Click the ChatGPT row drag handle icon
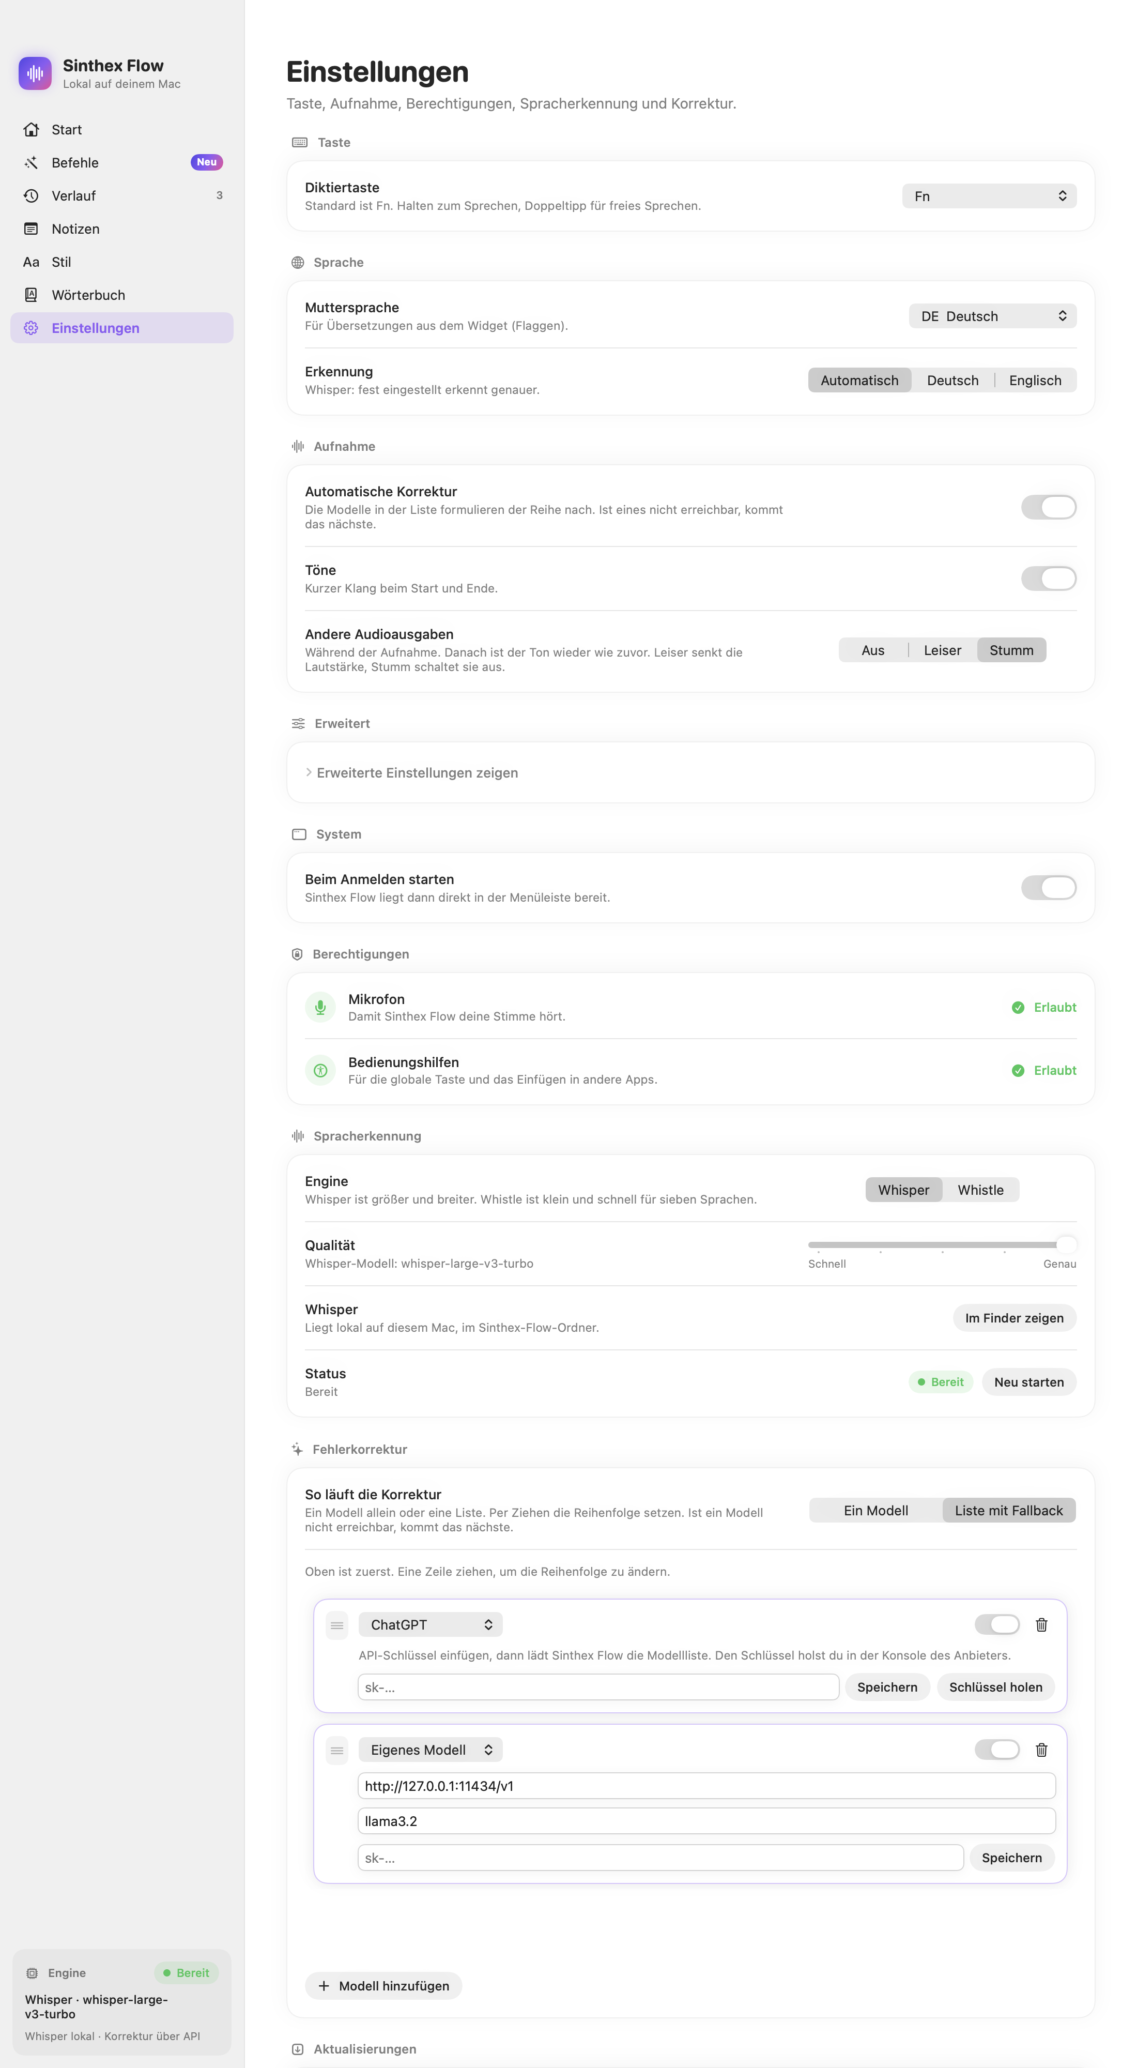 [x=337, y=1625]
